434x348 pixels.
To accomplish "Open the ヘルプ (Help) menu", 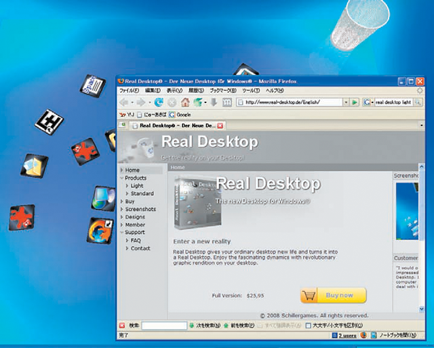I will [x=275, y=90].
